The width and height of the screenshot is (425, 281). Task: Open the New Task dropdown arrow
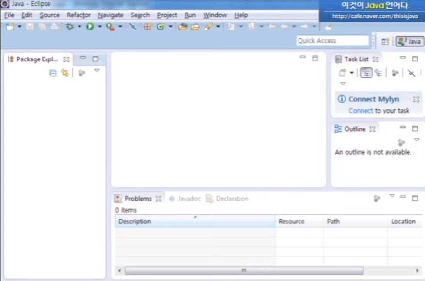click(351, 73)
